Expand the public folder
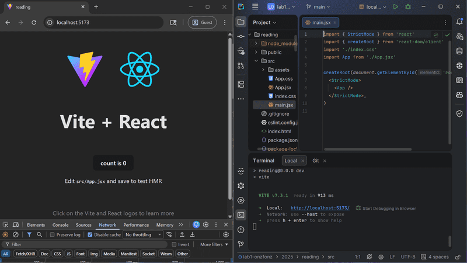Viewport: 467px width, 263px height. coord(256,52)
